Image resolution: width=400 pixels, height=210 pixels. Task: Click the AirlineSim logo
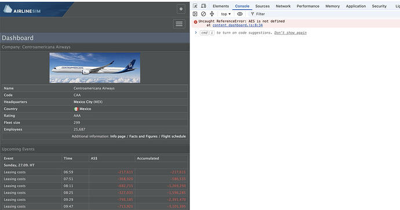(x=22, y=9)
